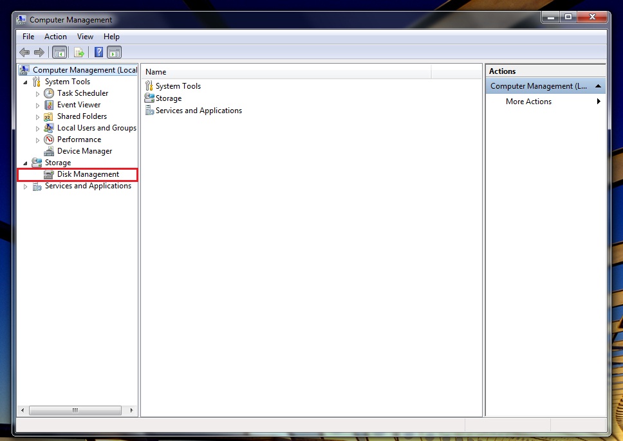The width and height of the screenshot is (623, 441).
Task: Click the Shared Folders icon
Action: click(x=48, y=117)
